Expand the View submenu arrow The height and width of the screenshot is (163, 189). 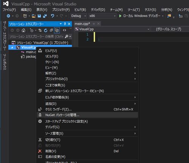pyautogui.click(x=135, y=68)
